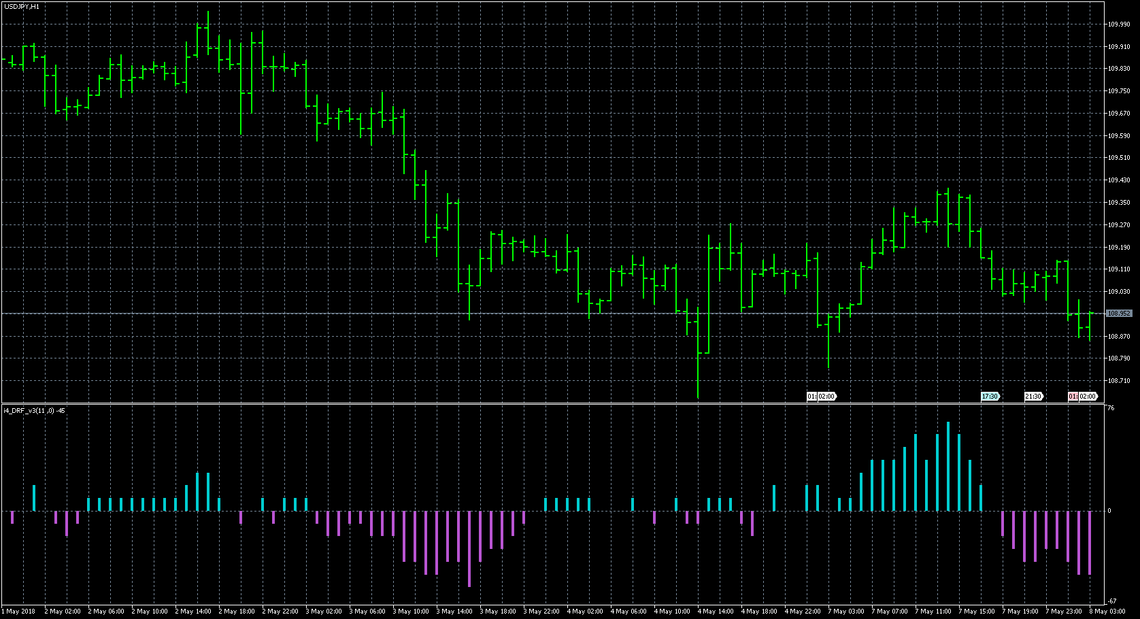Click time axis label 2 May 22:00

click(x=280, y=612)
